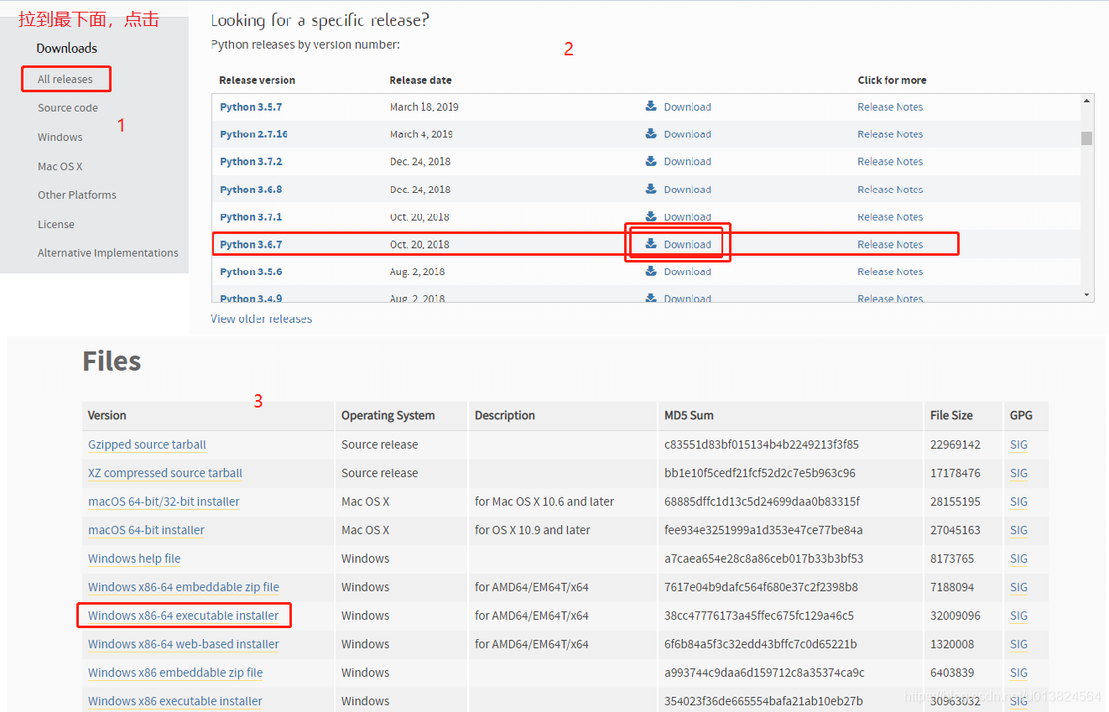Image resolution: width=1109 pixels, height=712 pixels.
Task: Open License sidebar item
Action: pyautogui.click(x=56, y=225)
